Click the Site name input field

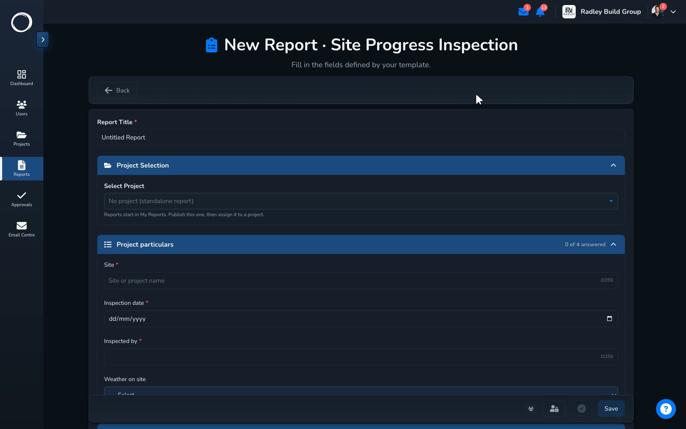coord(361,281)
